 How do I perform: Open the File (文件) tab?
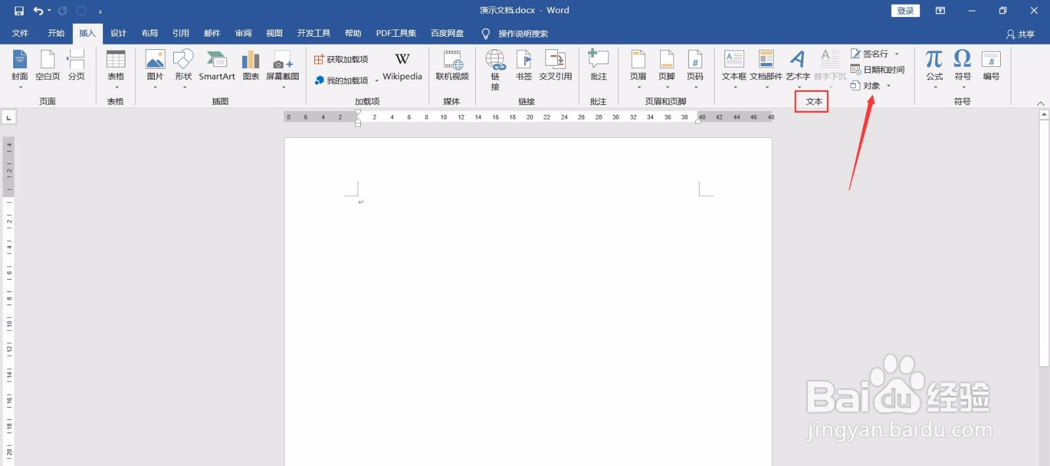coord(20,33)
